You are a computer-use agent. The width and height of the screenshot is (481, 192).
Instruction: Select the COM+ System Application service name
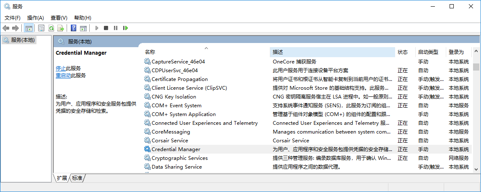(x=184, y=114)
